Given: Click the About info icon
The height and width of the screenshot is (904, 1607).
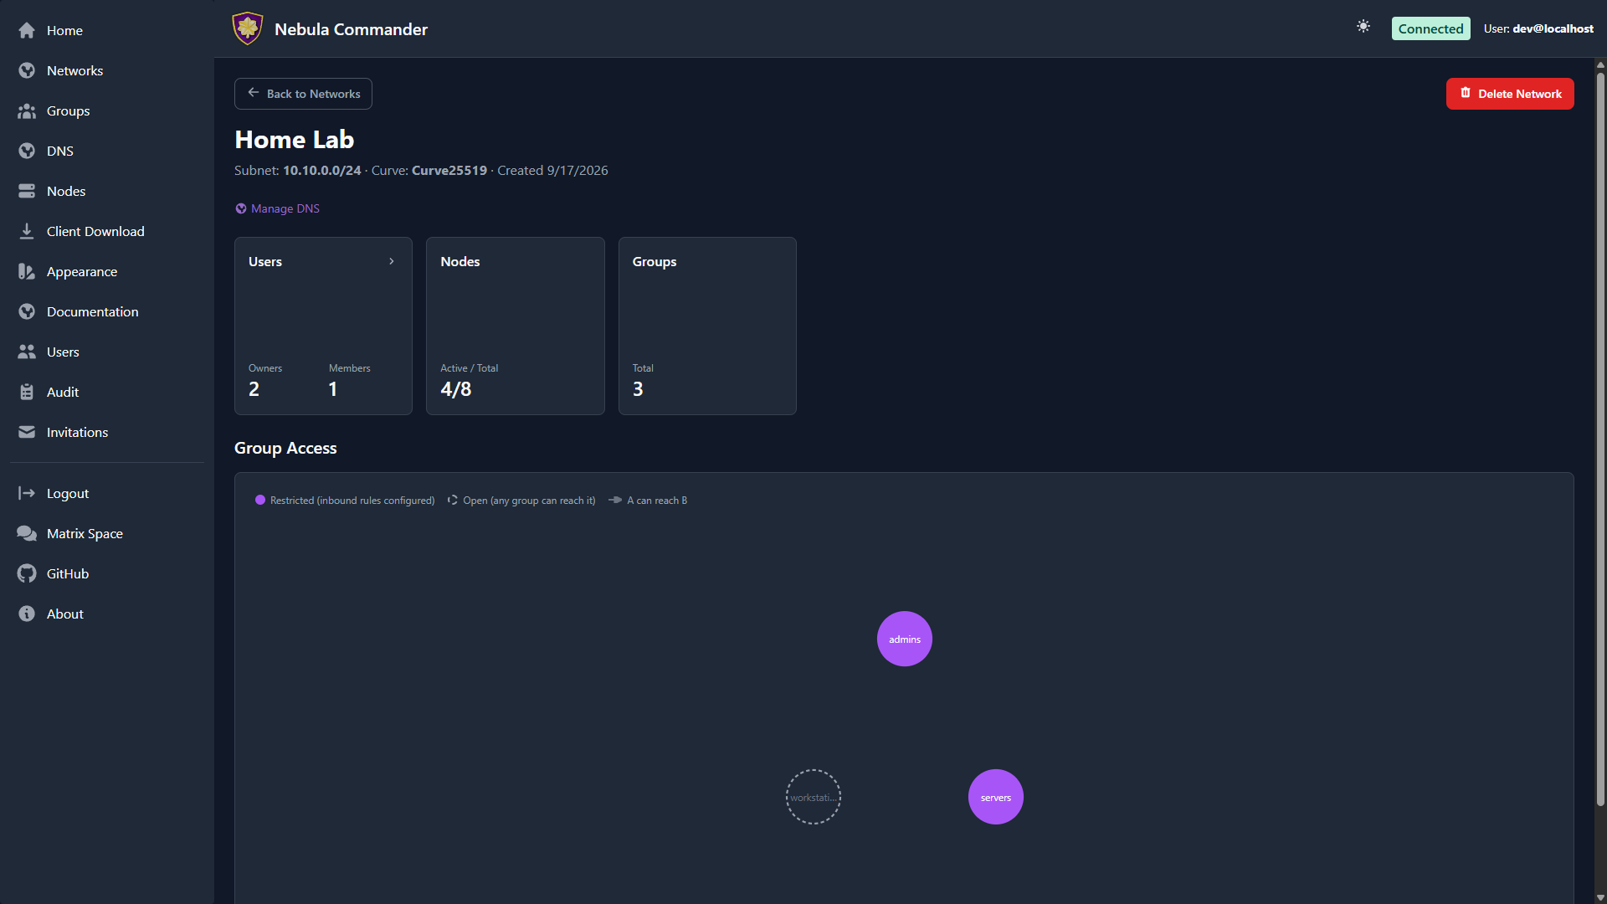Looking at the screenshot, I should tap(27, 614).
